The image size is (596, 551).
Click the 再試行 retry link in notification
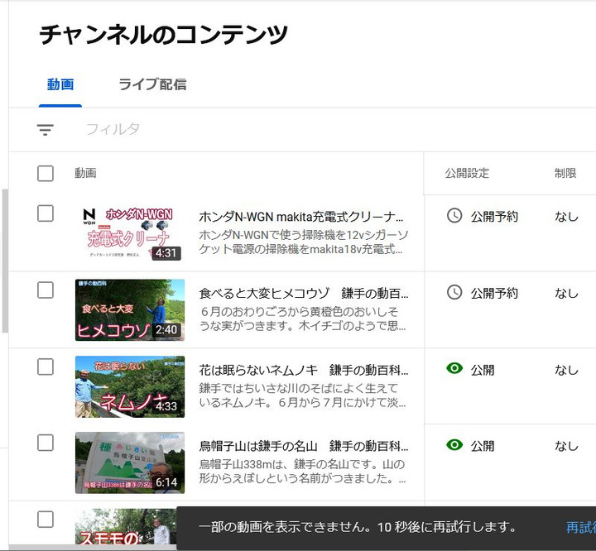(580, 528)
